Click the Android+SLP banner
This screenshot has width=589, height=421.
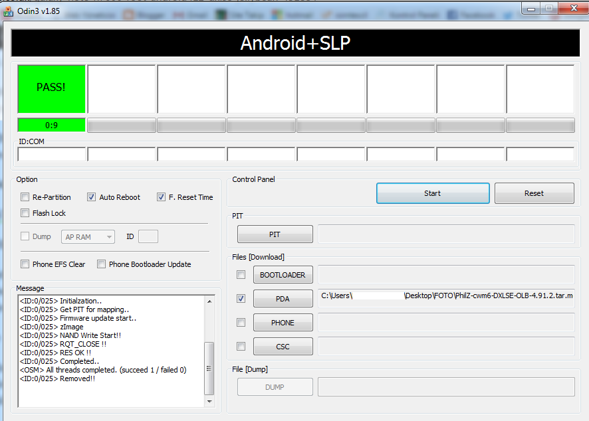(295, 43)
